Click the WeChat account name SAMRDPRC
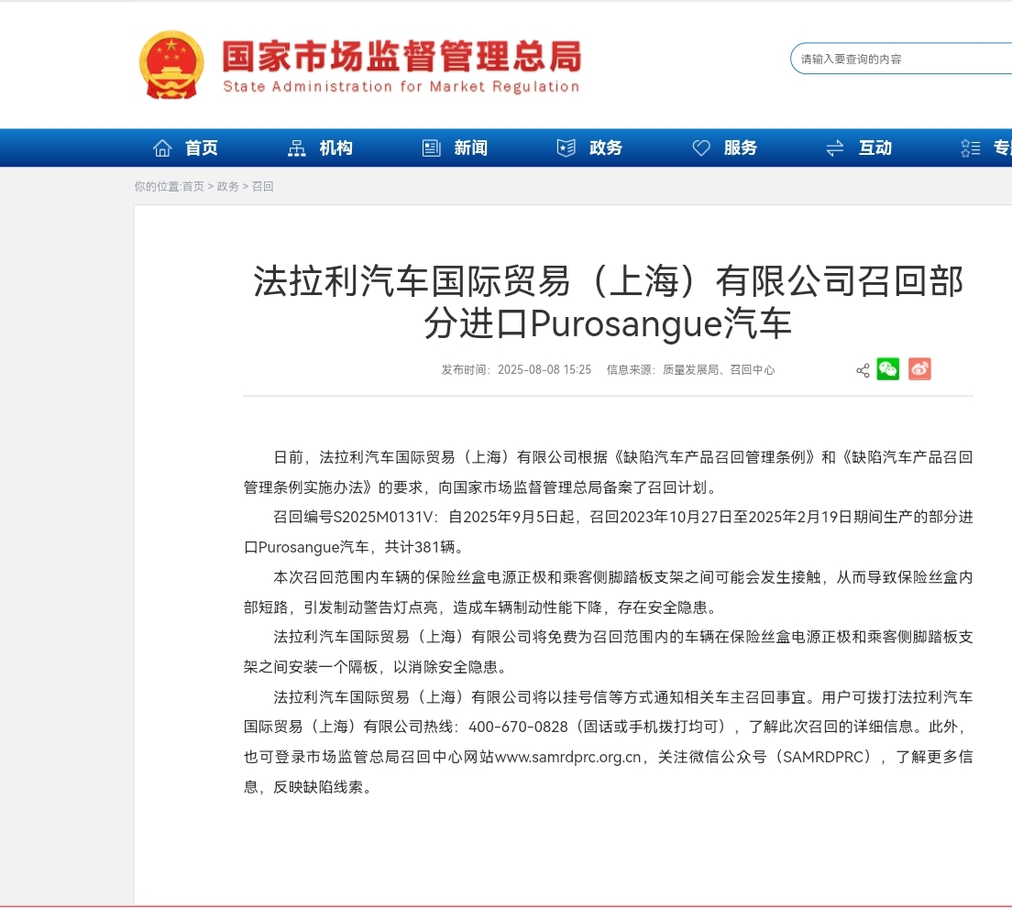The width and height of the screenshot is (1012, 908). (823, 757)
